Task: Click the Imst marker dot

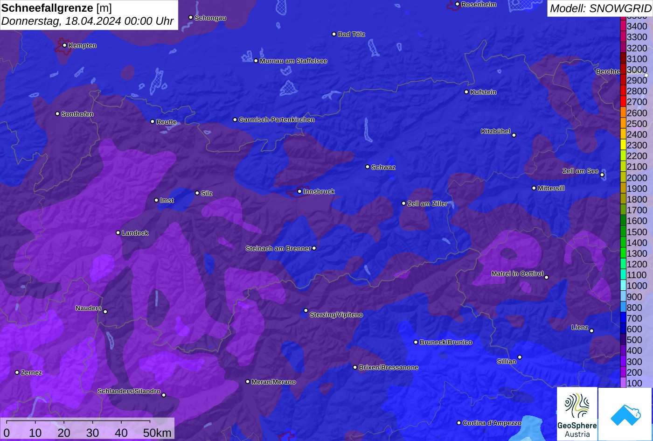Action: [156, 200]
